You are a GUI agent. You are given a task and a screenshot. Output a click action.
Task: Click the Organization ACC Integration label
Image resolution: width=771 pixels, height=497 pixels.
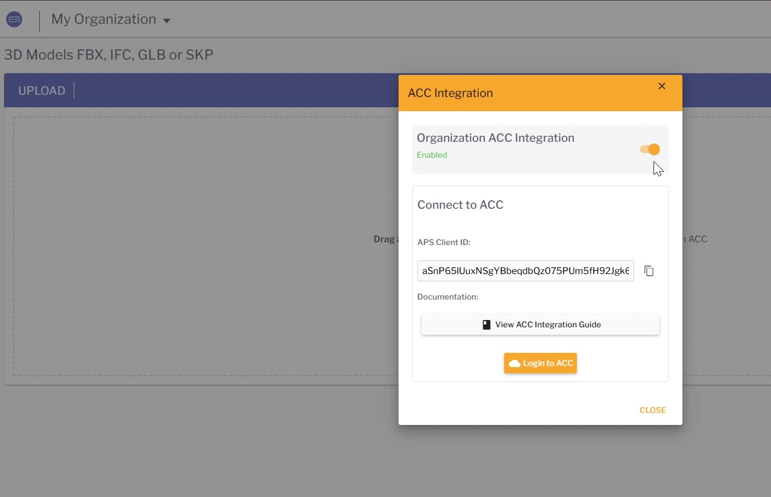tap(496, 138)
